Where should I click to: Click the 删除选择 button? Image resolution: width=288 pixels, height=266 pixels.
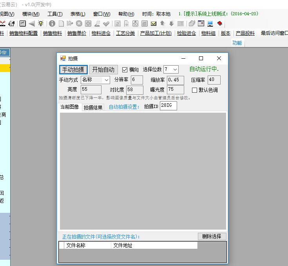pos(212,236)
